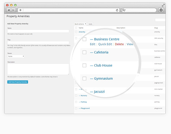Click the reload page icon

point(117,10)
